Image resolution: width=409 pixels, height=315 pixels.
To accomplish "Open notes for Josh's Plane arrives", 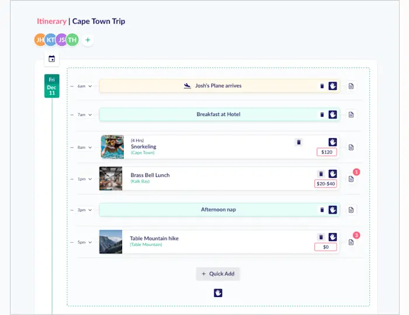I will pyautogui.click(x=351, y=86).
